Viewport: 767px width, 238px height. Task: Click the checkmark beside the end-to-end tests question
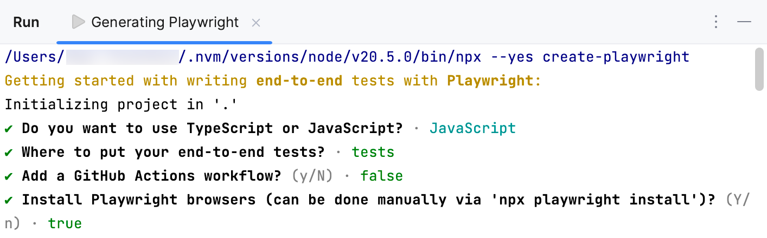coord(9,153)
